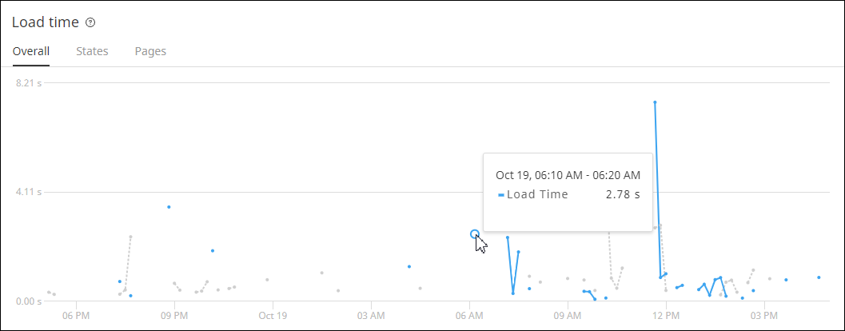Click the "8.21 s" y-axis label
The image size is (845, 331).
(29, 82)
